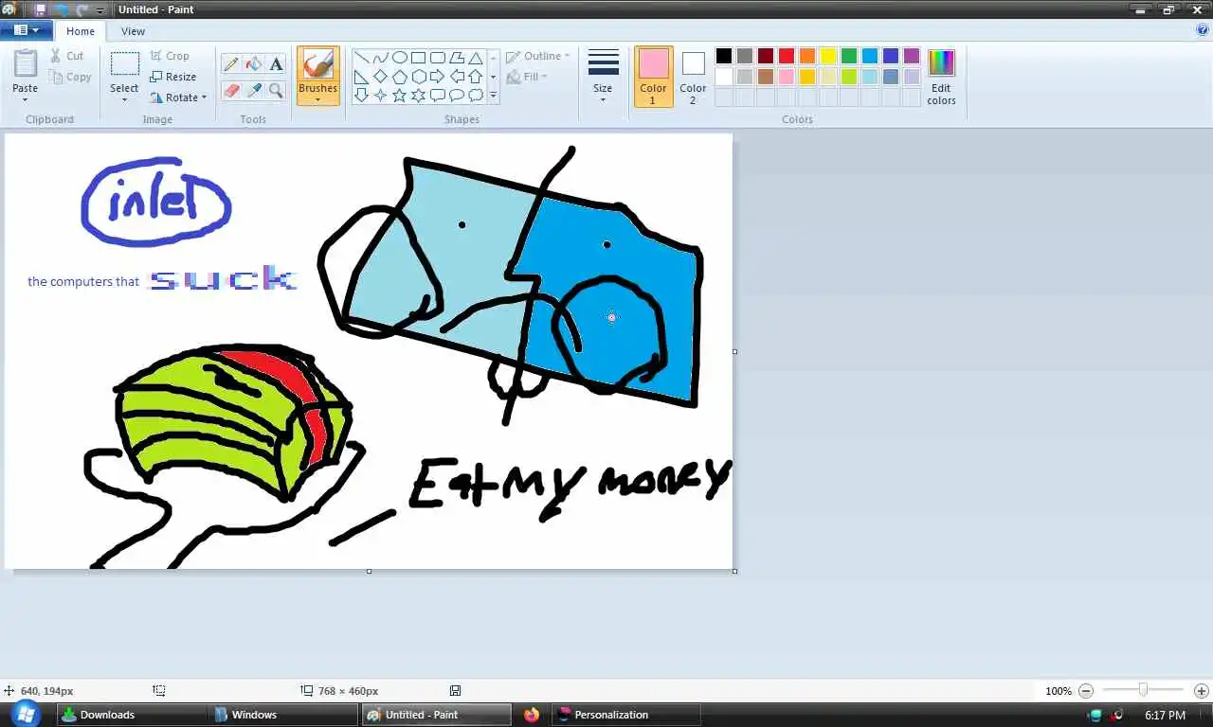Choose the Cloud callout shape

476,96
